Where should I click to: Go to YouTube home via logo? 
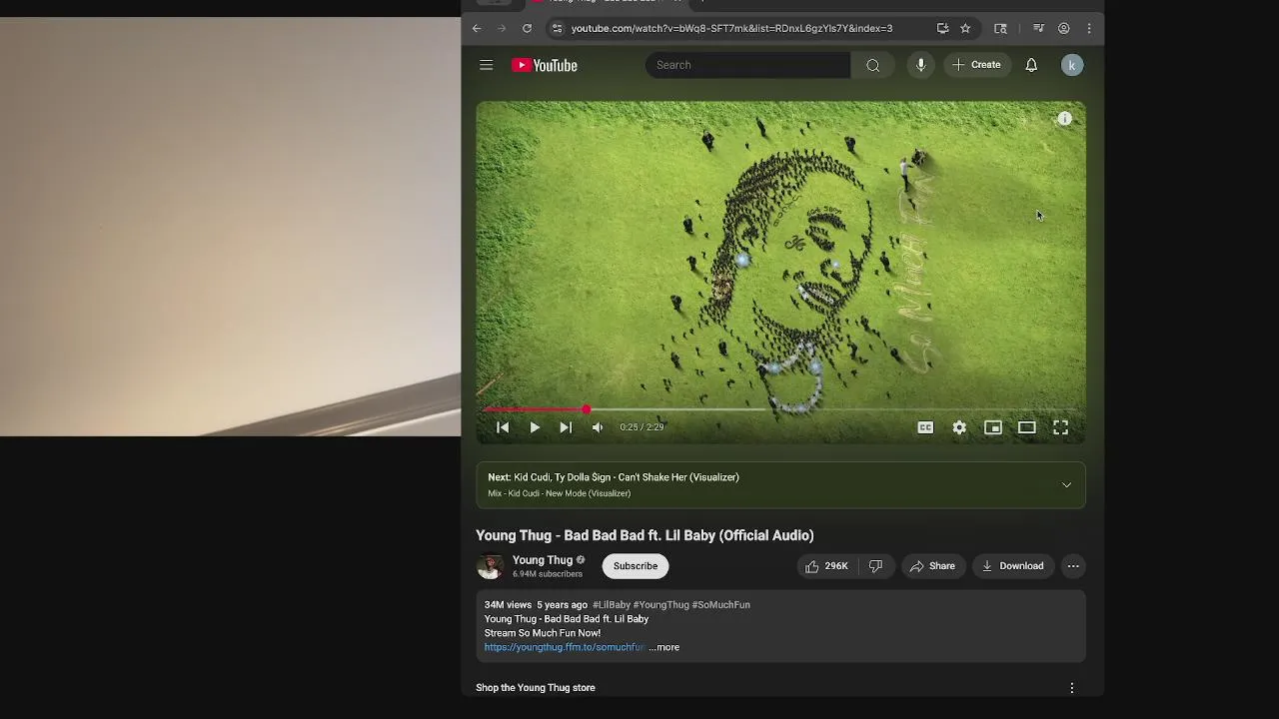click(x=545, y=65)
